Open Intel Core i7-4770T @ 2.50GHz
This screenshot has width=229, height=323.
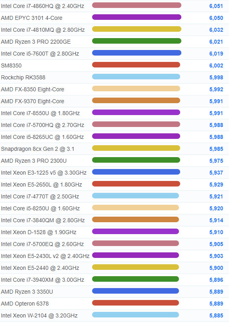(x=40, y=196)
